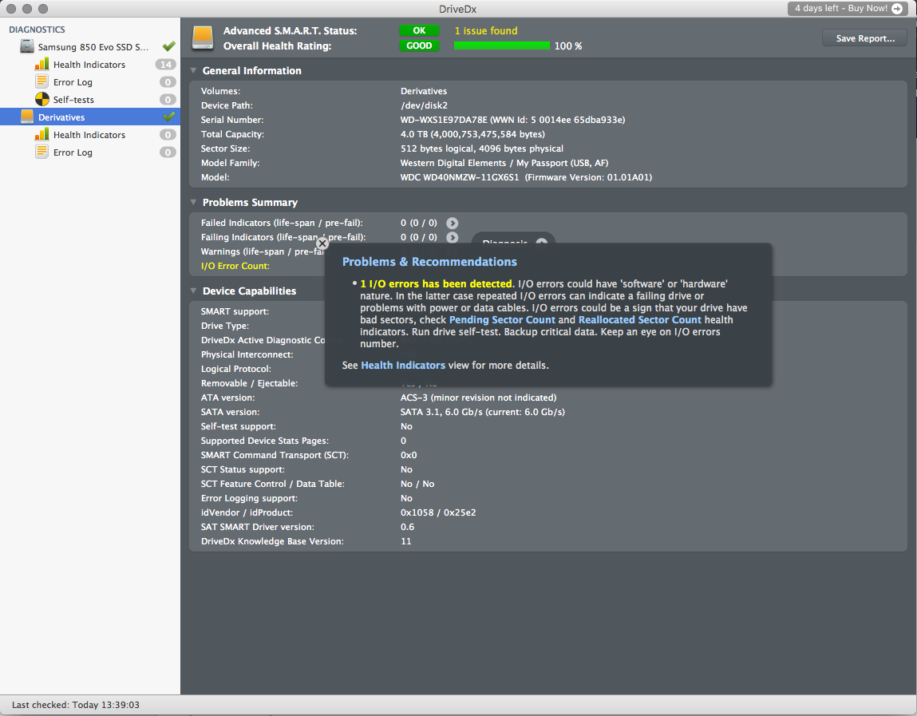The width and height of the screenshot is (917, 716).
Task: Click the Error Log icon under the Samsung drive
Action: pyautogui.click(x=42, y=82)
